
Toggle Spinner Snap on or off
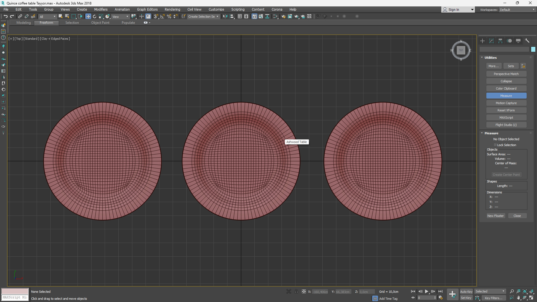click(x=175, y=17)
